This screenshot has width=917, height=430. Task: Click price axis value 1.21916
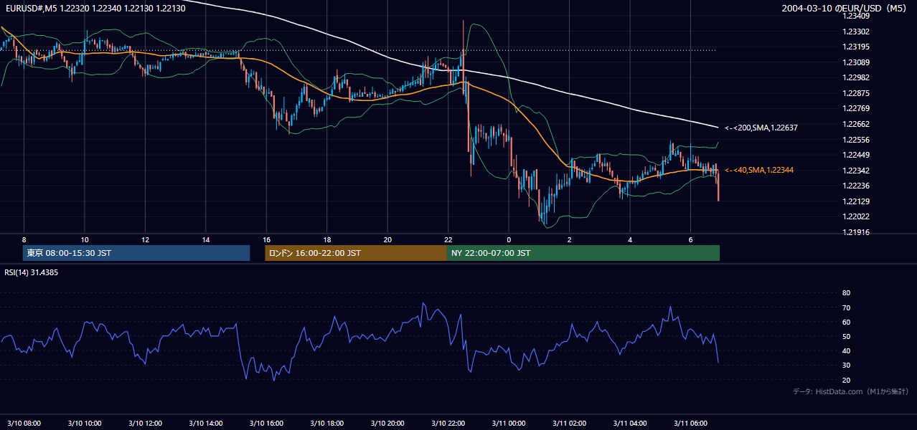(855, 231)
